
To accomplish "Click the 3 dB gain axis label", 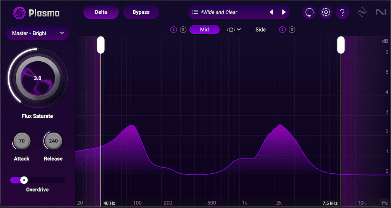I will [387, 112].
